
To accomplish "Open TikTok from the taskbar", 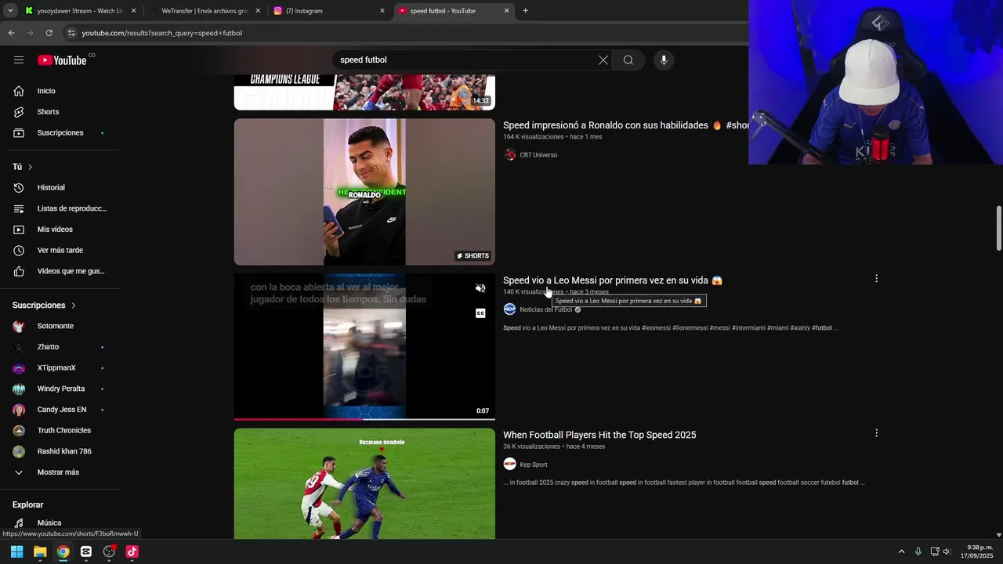I will tap(132, 551).
